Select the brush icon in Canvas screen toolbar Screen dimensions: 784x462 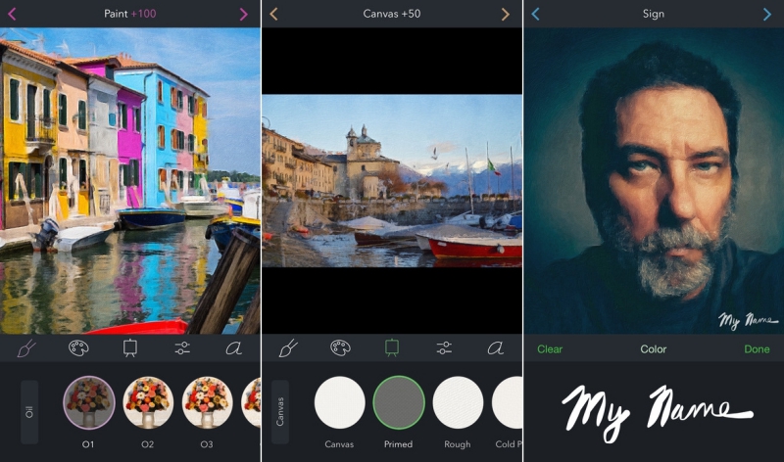click(288, 347)
